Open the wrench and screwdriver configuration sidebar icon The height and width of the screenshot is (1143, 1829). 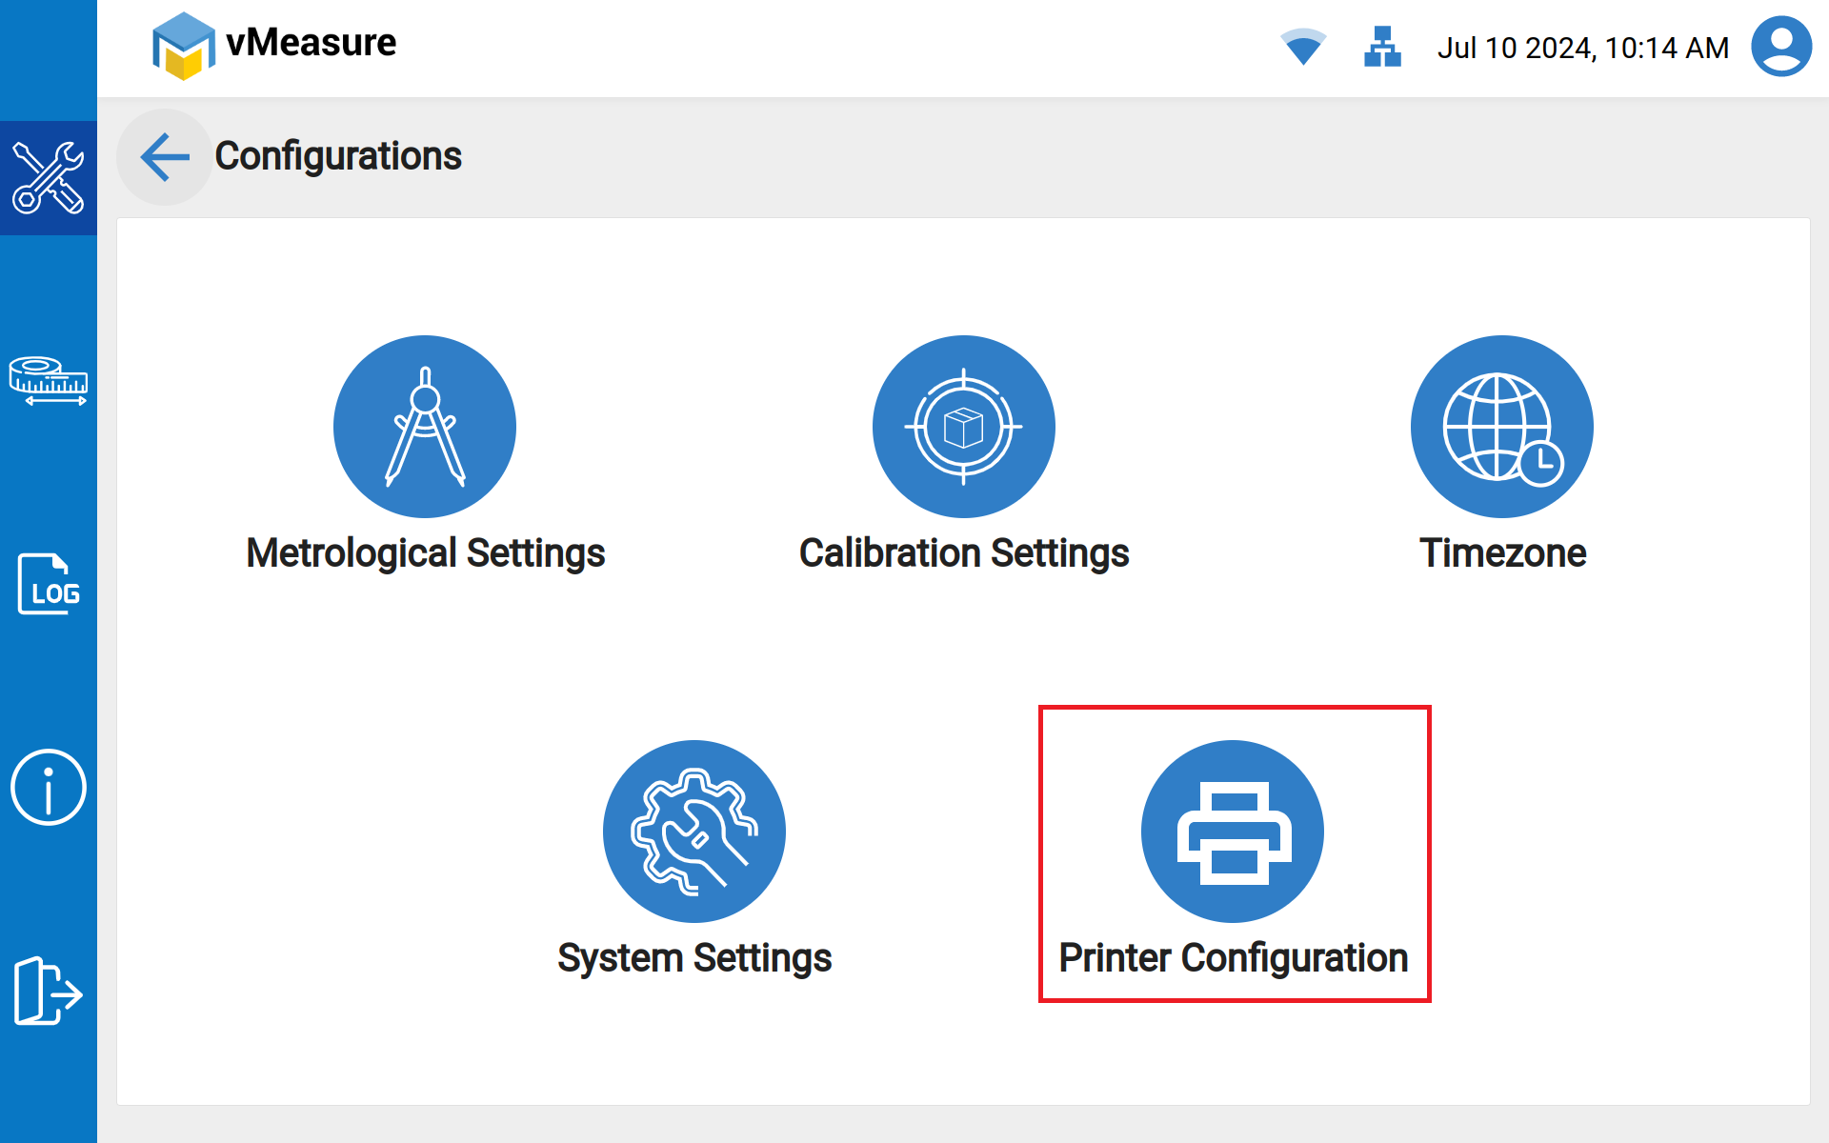tap(48, 178)
